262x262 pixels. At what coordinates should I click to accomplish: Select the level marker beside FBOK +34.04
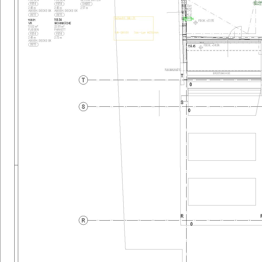(201, 47)
